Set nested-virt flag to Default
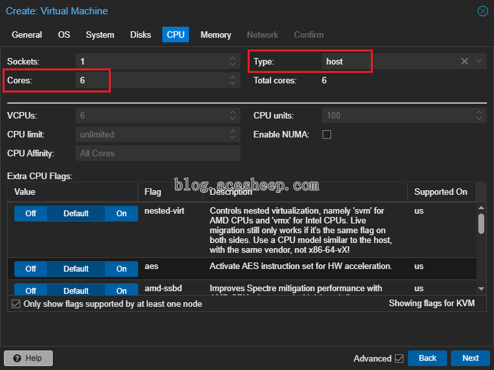 [76, 214]
